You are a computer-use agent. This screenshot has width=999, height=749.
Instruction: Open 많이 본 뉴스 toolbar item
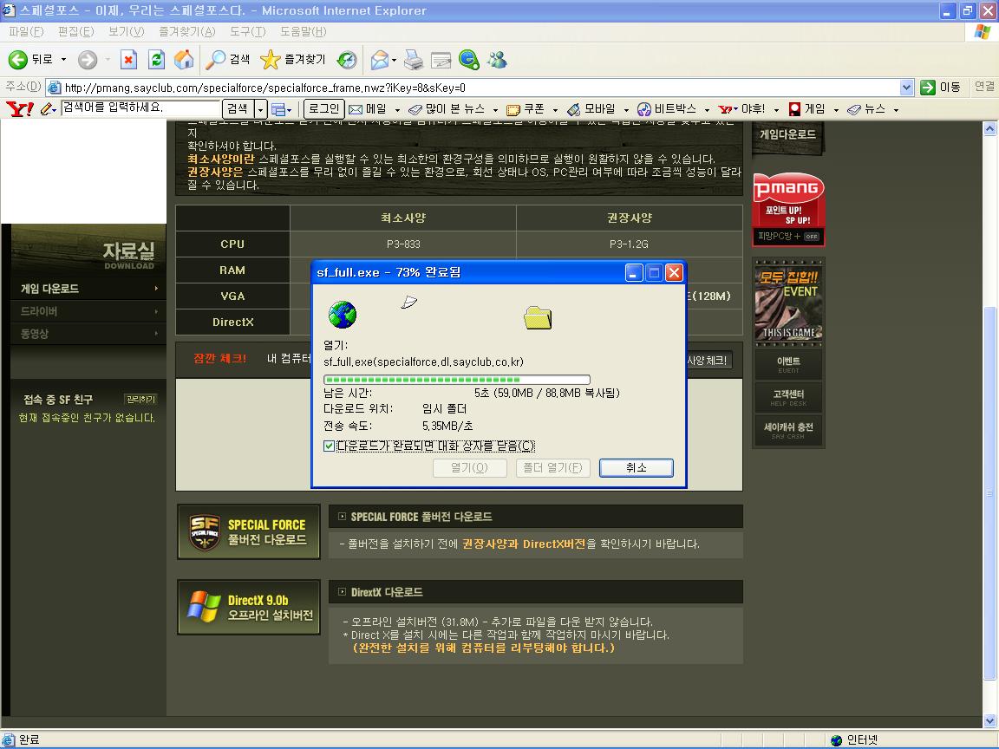tap(447, 109)
